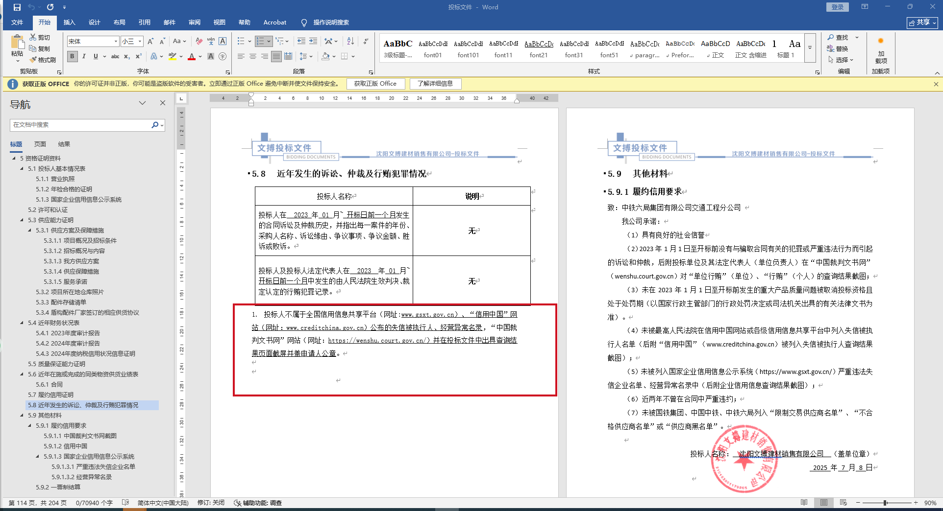Screen dimensions: 943x511
Task: Open the phonetic guide (wén) tool
Action: [x=211, y=42]
